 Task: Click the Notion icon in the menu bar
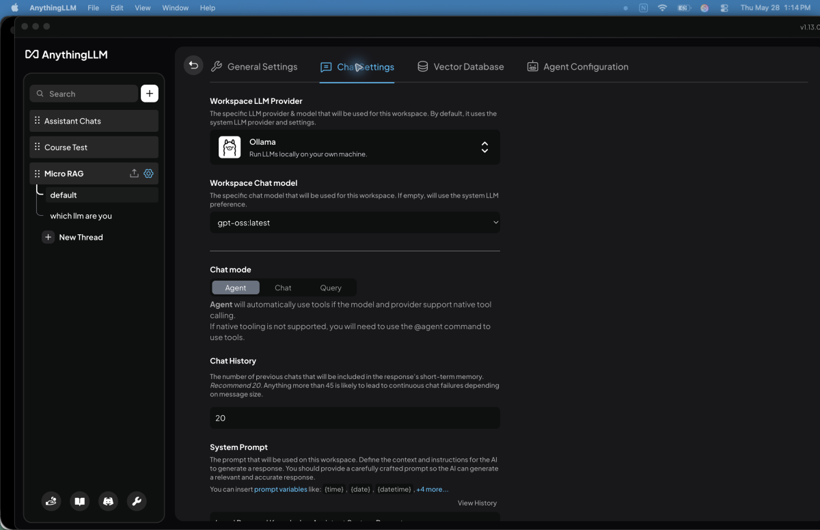click(x=644, y=8)
